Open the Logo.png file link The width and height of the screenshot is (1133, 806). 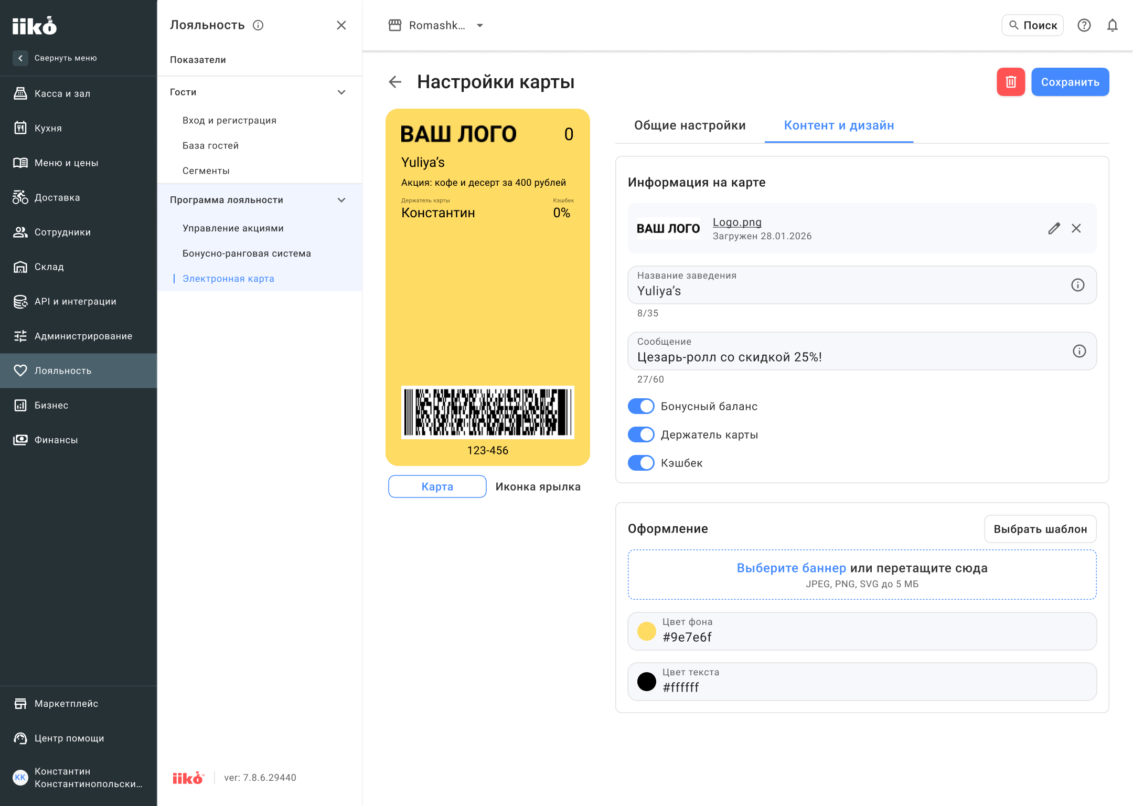(737, 222)
